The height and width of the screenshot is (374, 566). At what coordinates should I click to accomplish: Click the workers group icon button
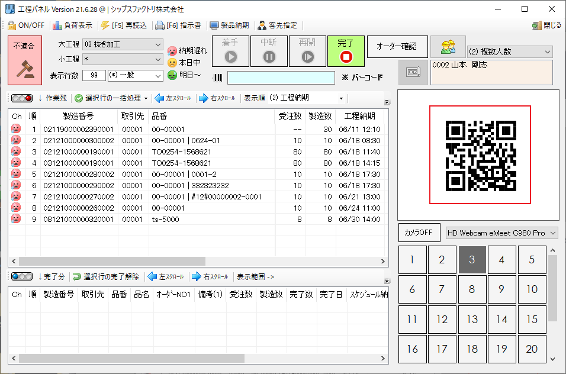tap(448, 47)
